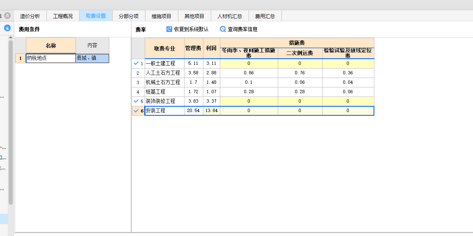Click the 取费专业 column header
Image resolution: width=473 pixels, height=236 pixels.
tap(164, 48)
